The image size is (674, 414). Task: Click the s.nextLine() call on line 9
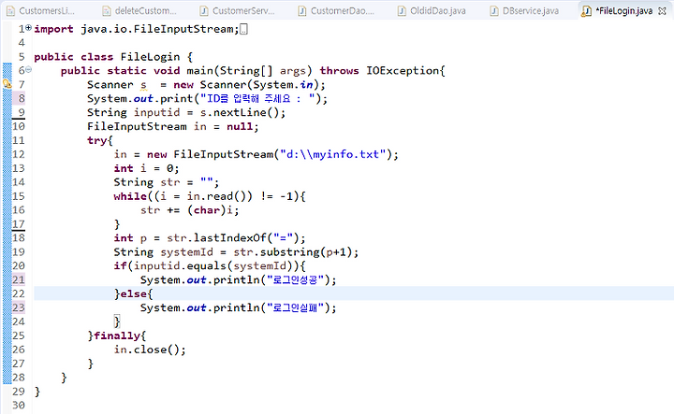(240, 113)
